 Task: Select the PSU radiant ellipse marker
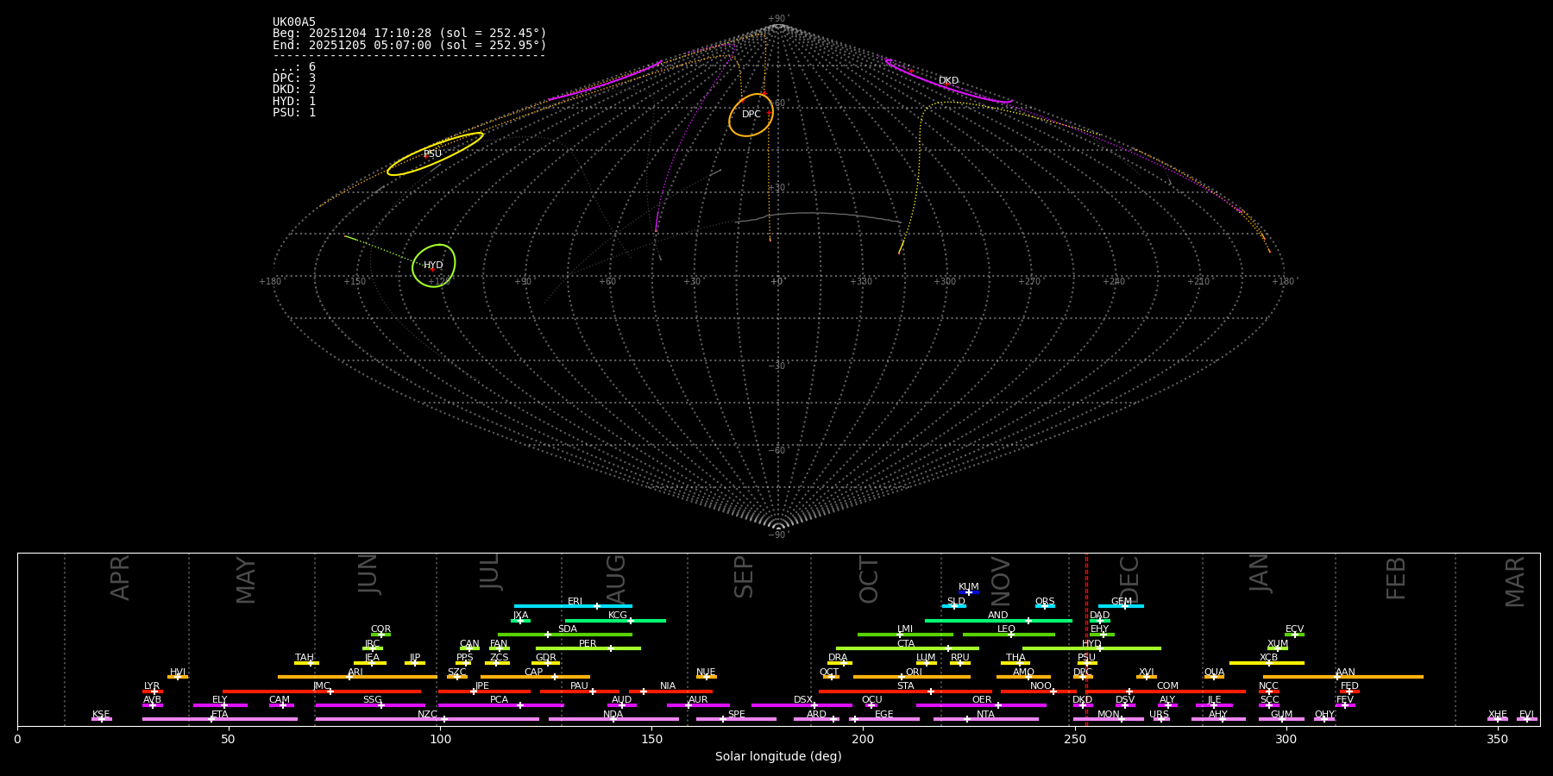(434, 153)
